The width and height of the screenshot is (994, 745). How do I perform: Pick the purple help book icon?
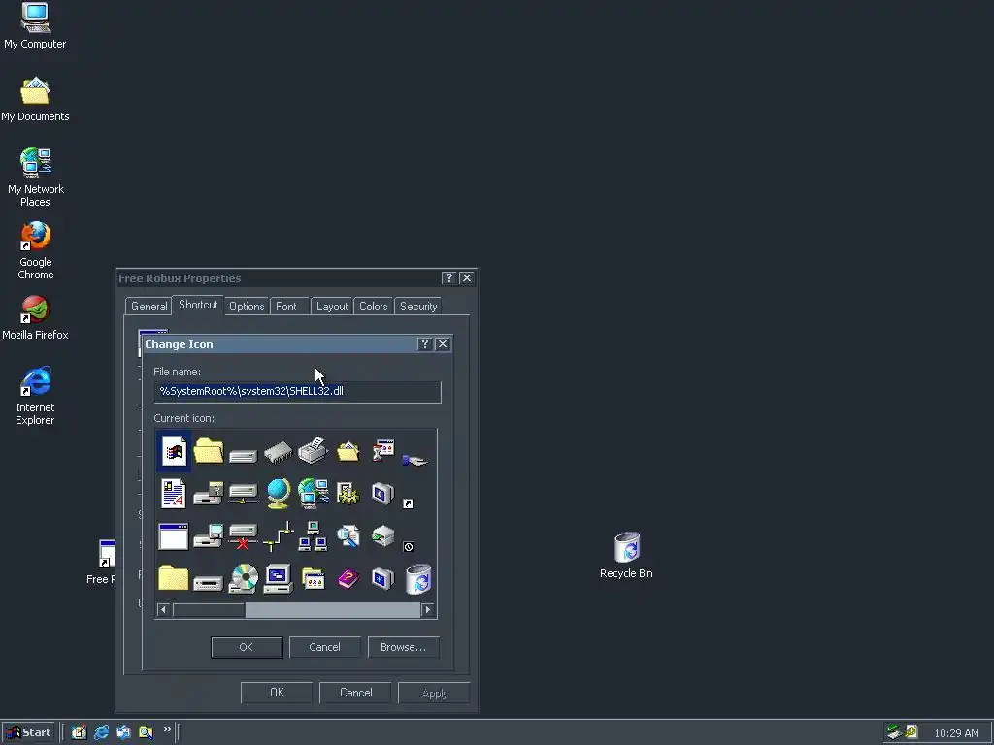348,578
